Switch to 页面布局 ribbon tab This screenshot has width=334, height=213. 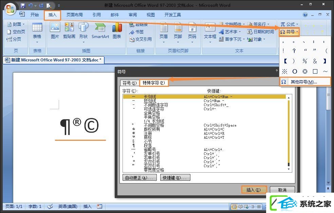75,15
